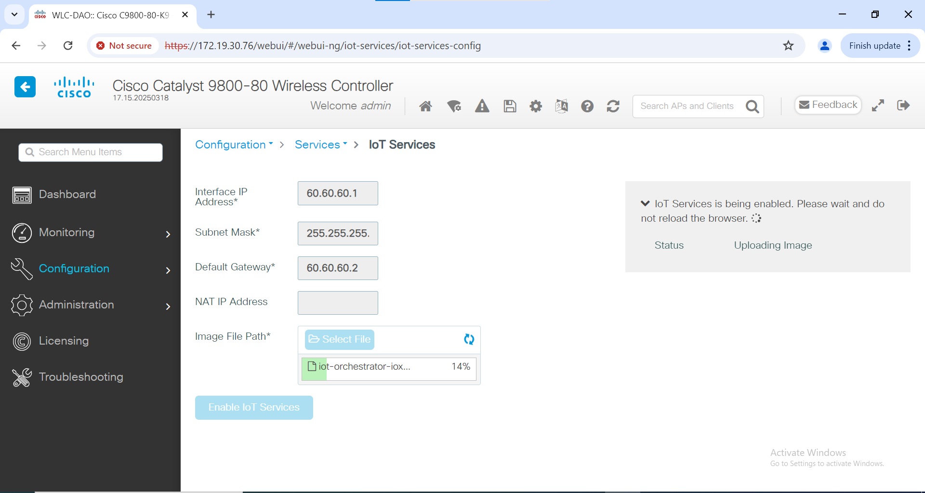Click the fullscreen expand icon
Image resolution: width=925 pixels, height=493 pixels.
click(878, 105)
